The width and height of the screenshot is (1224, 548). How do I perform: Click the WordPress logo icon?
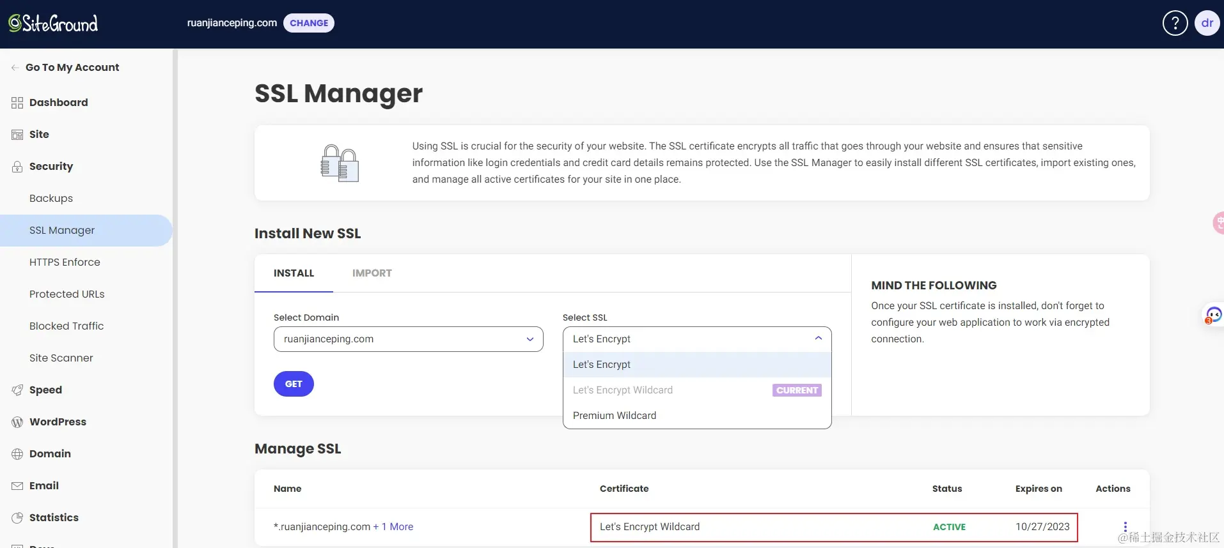[17, 422]
